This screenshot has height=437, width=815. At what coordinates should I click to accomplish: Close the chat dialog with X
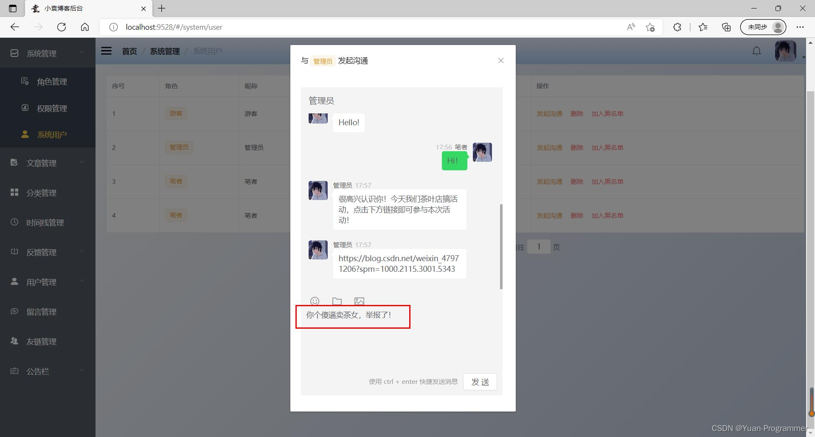coord(501,61)
